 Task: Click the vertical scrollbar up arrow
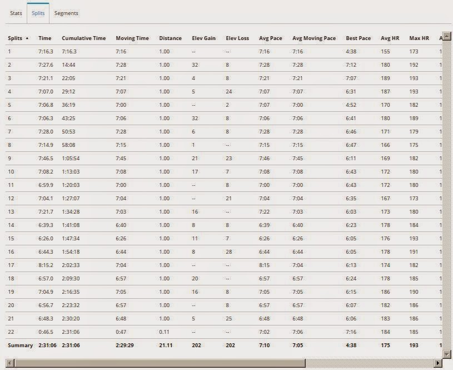click(x=447, y=36)
